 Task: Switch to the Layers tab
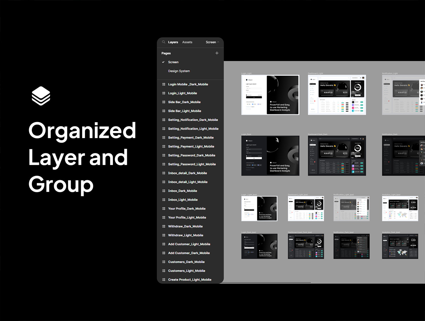(x=173, y=42)
